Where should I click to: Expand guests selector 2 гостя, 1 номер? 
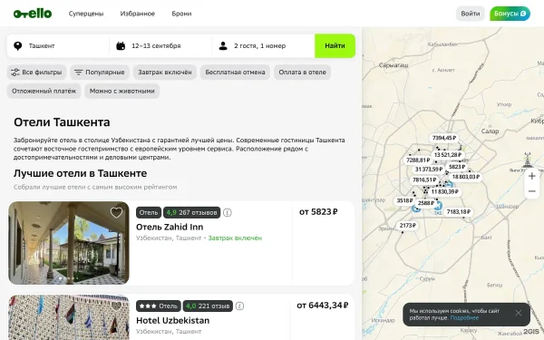tap(263, 46)
